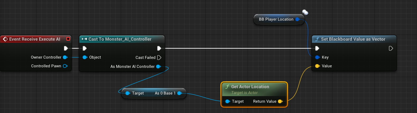This screenshot has width=417, height=113.
Task: Click the yellow Return Value output pin
Action: tap(280, 101)
